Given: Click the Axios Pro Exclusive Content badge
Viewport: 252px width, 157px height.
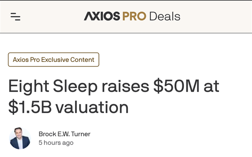Looking at the screenshot, I should pyautogui.click(x=53, y=60).
